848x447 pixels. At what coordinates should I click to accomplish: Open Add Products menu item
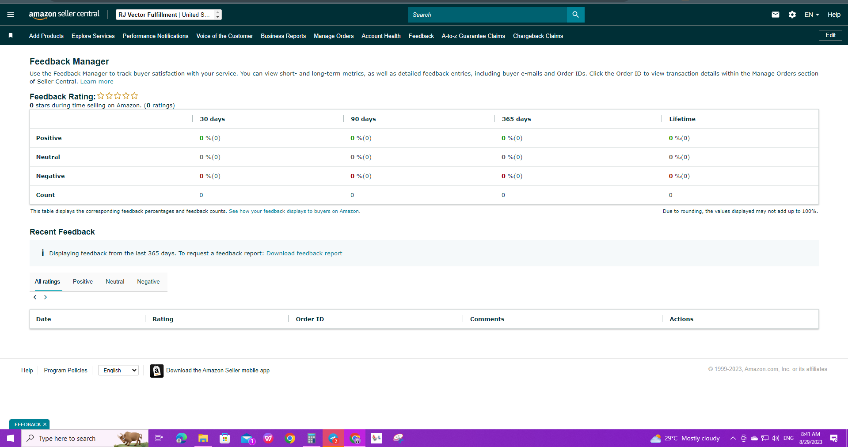pyautogui.click(x=46, y=36)
